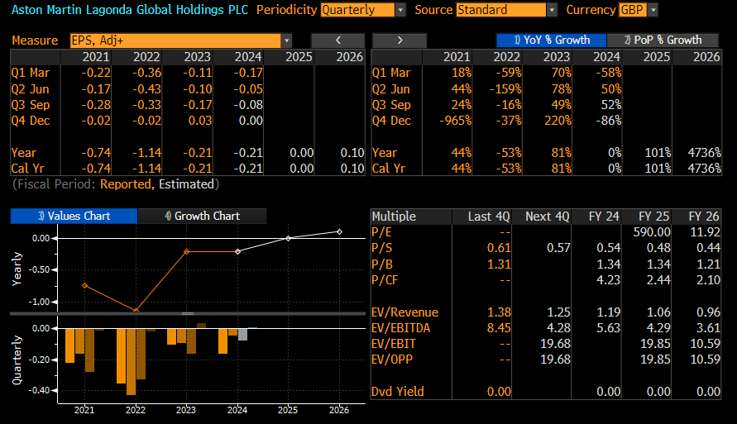737x424 pixels.
Task: Select the Quarterly periodicity field
Action: pos(357,10)
